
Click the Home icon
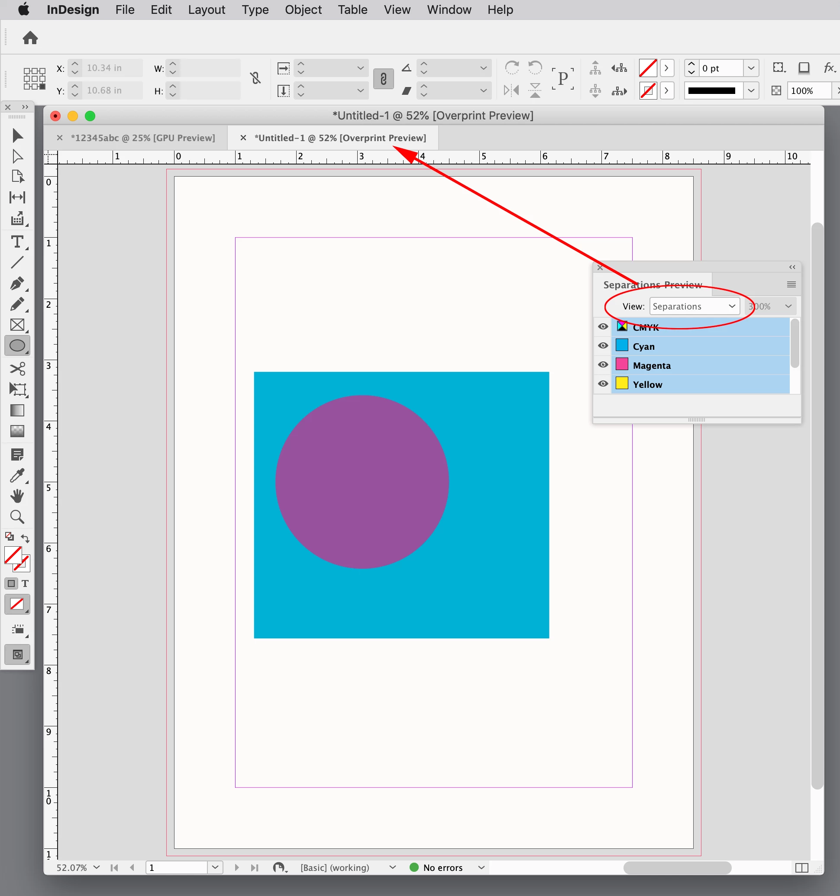[x=30, y=38]
